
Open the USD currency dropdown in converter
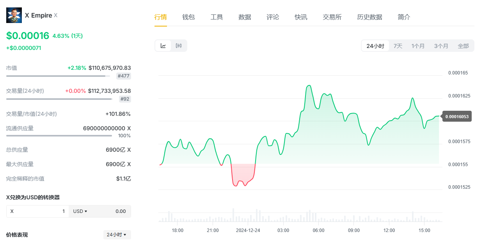(x=80, y=211)
